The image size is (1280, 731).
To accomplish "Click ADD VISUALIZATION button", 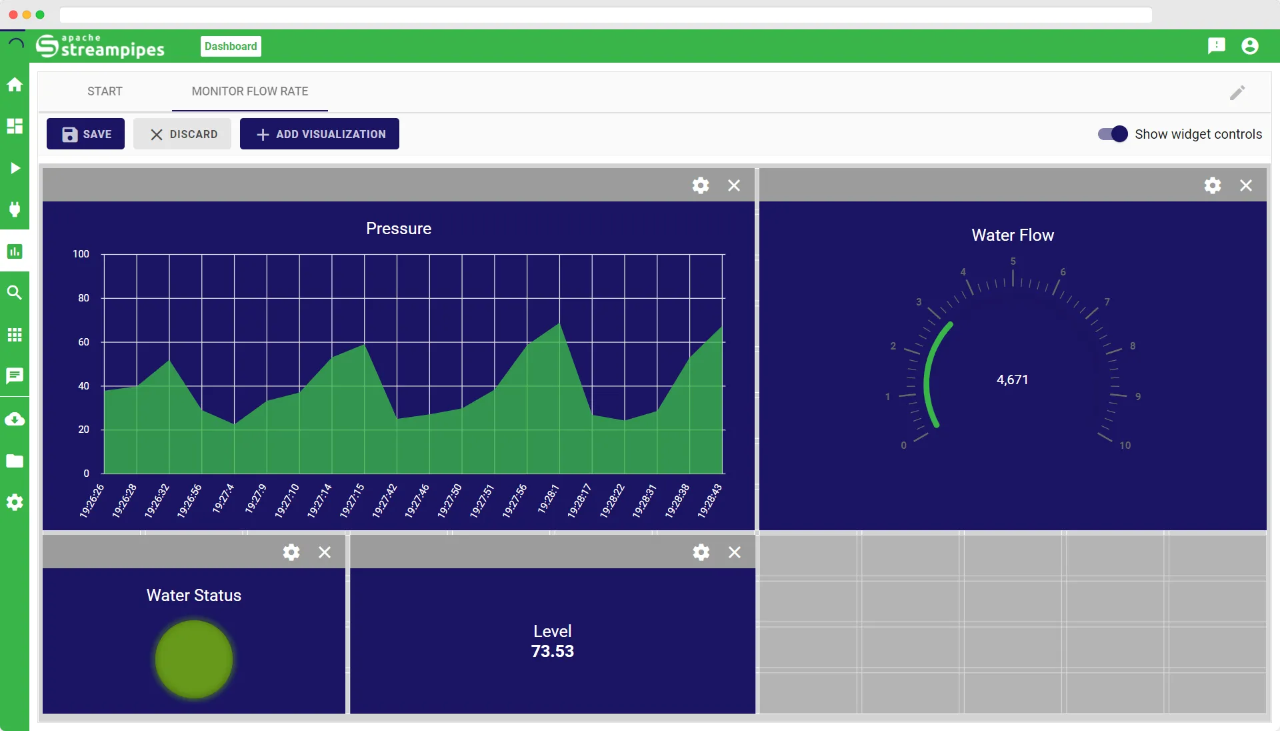I will pos(319,134).
